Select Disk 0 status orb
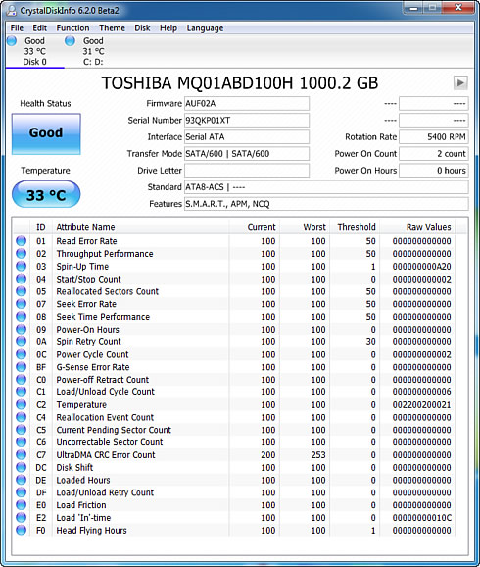 coord(12,41)
